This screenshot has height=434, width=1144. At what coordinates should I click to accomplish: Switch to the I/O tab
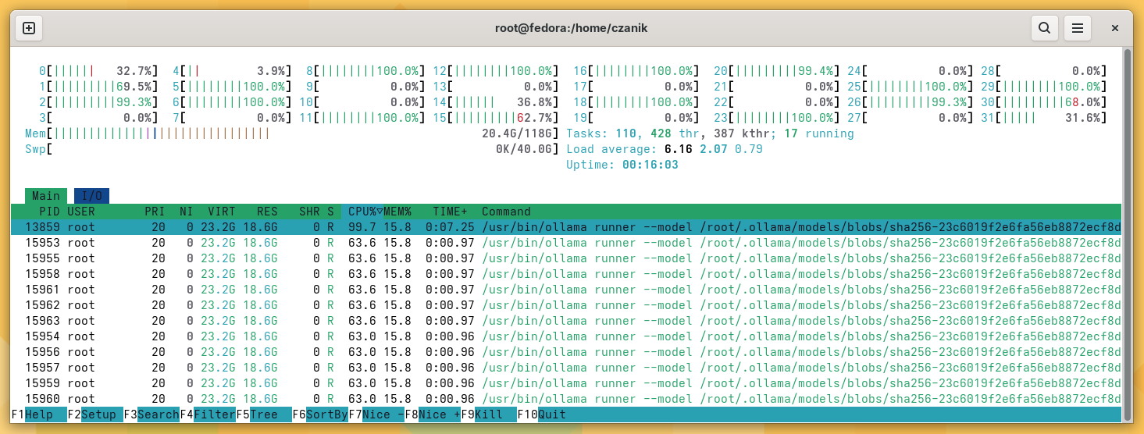click(92, 196)
